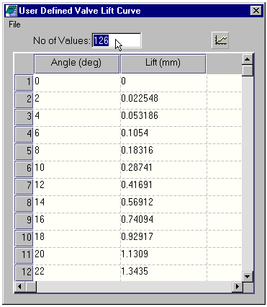This screenshot has width=267, height=307.
Task: Select row header 9
Action: tap(24, 221)
